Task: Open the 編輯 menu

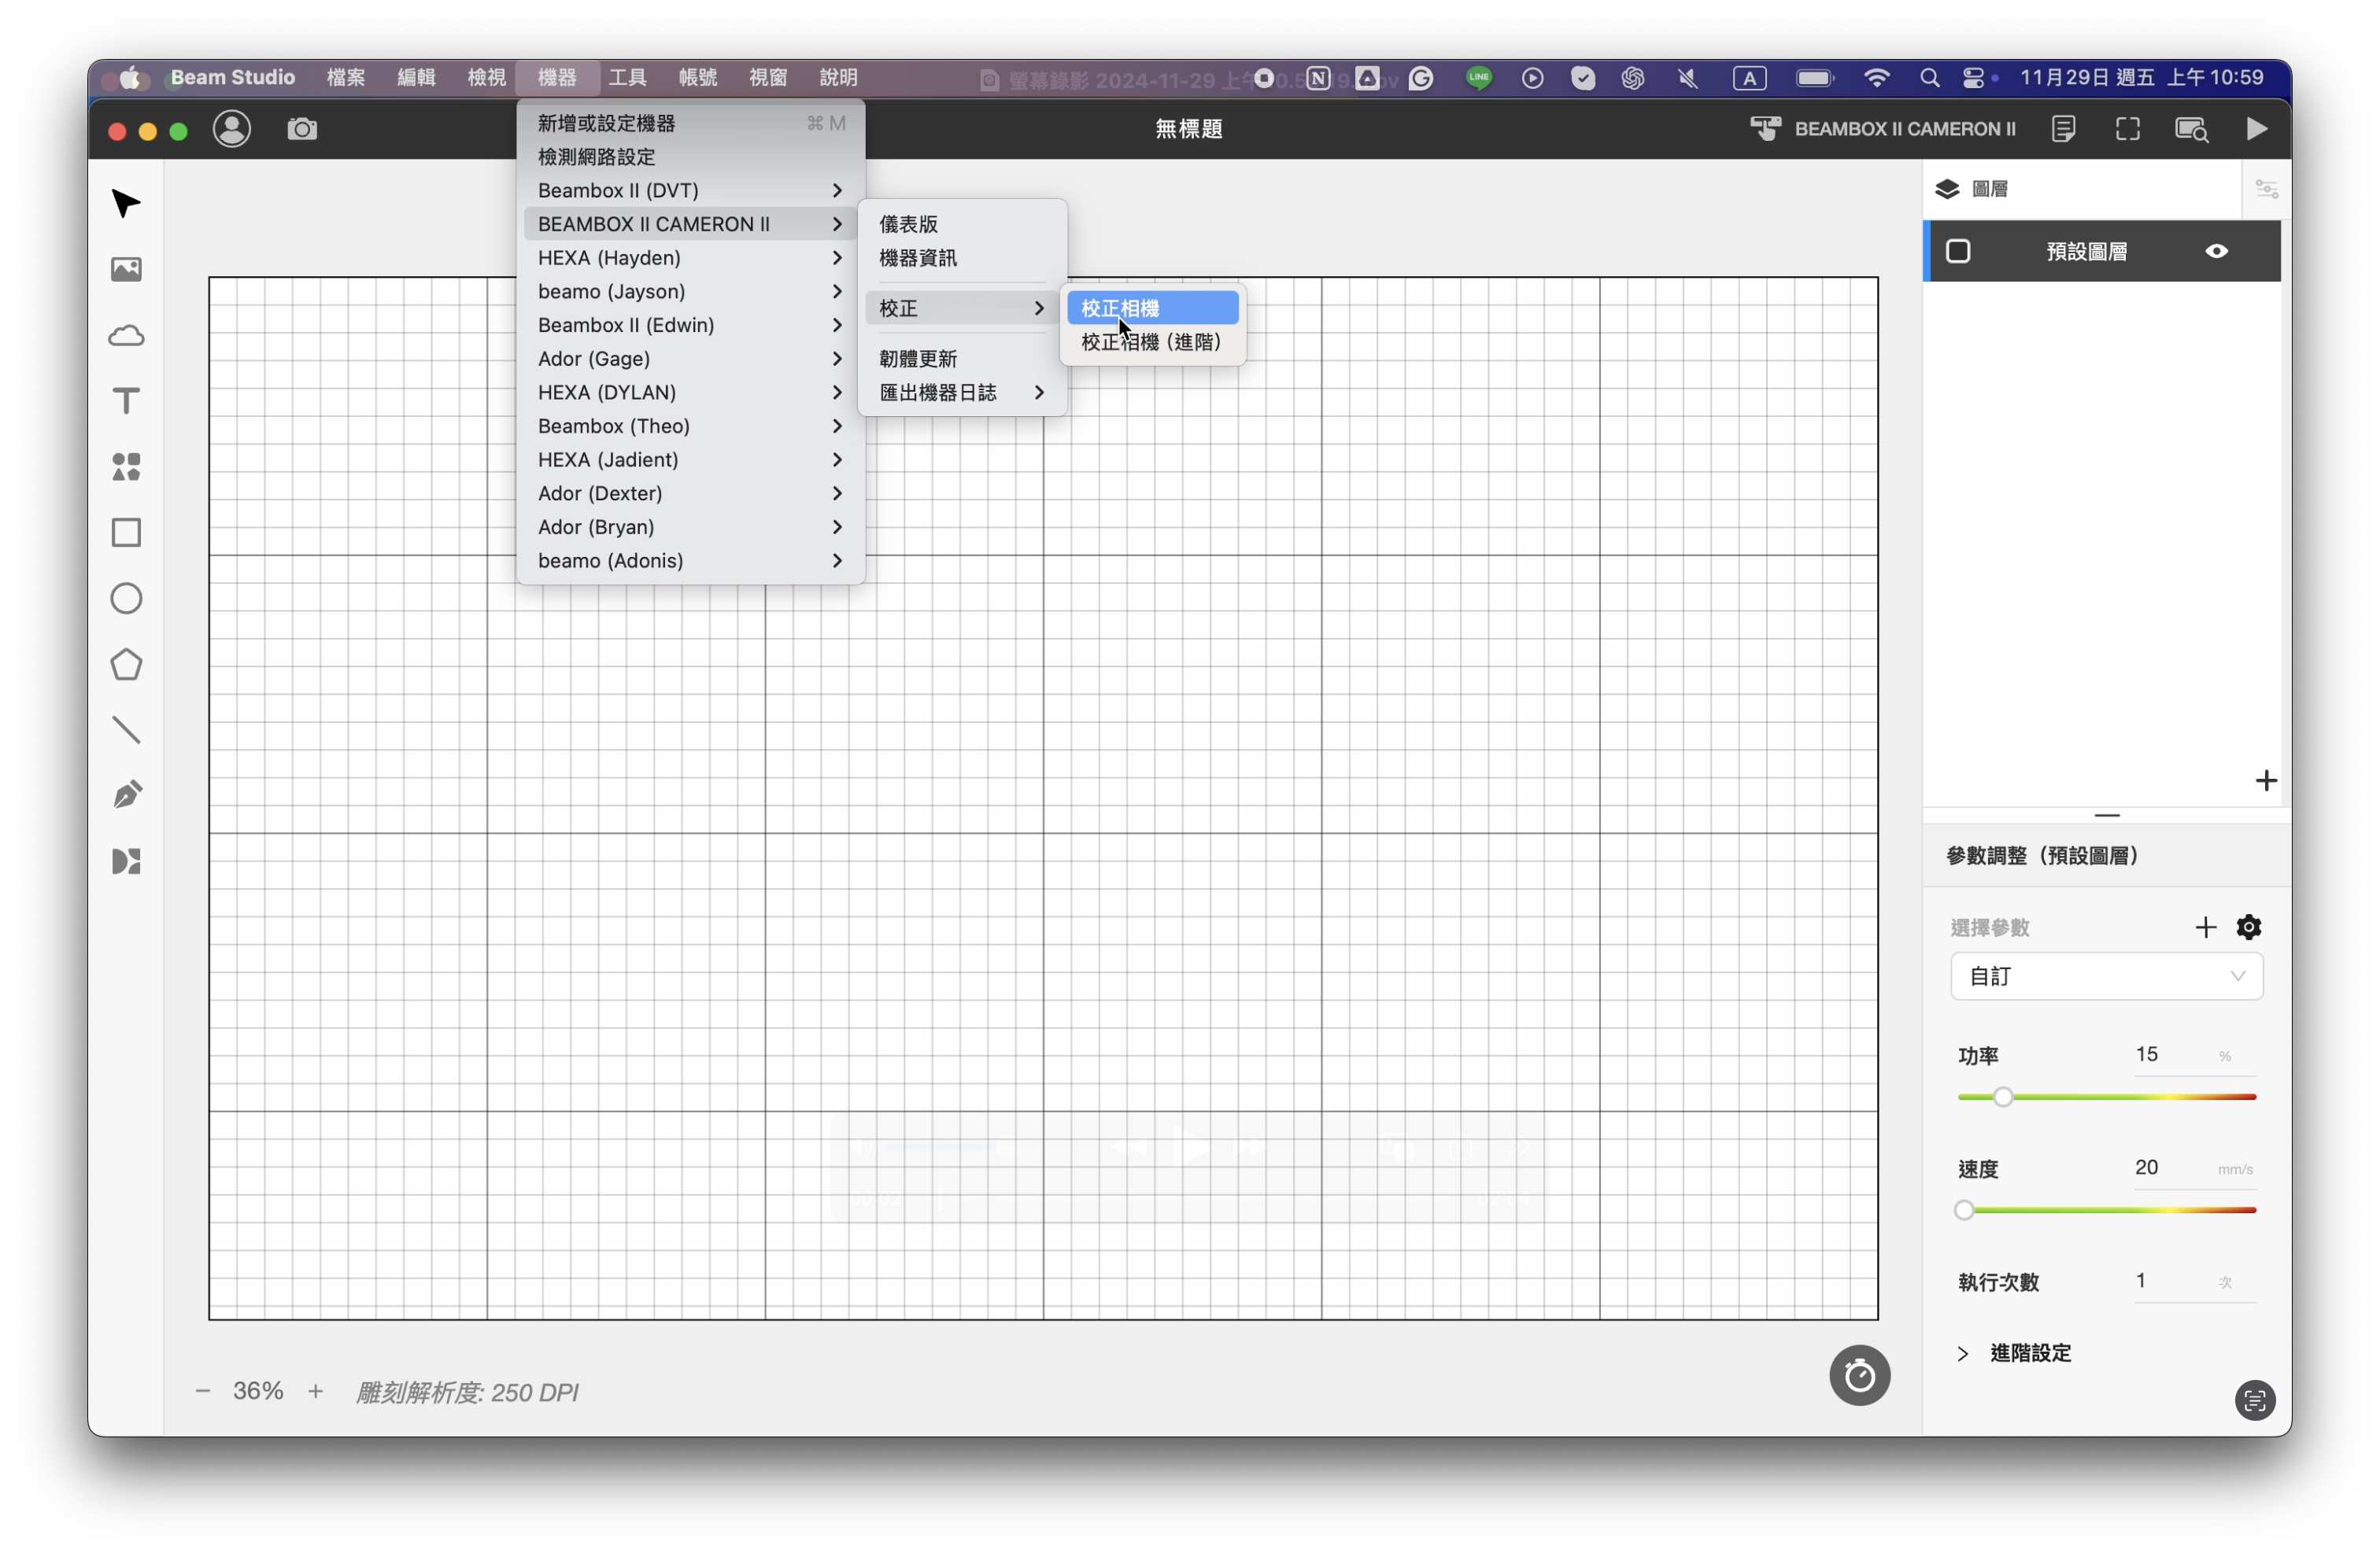Action: point(416,77)
